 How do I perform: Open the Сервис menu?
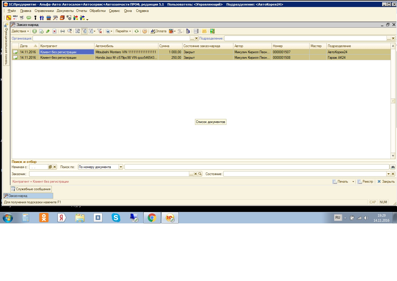point(115,11)
